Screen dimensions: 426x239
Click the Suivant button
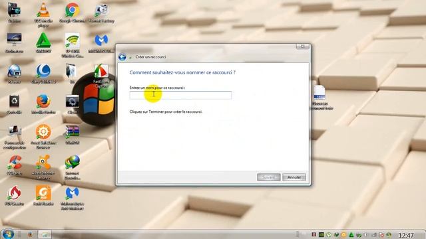click(268, 177)
